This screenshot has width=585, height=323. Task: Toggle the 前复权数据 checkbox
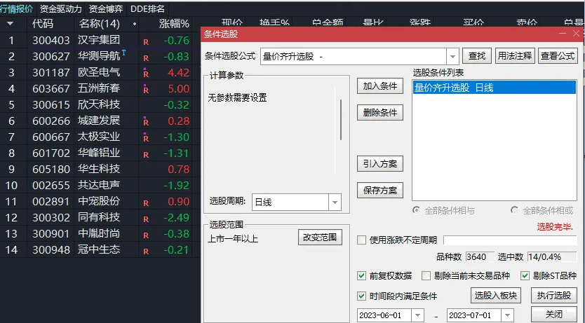click(361, 275)
